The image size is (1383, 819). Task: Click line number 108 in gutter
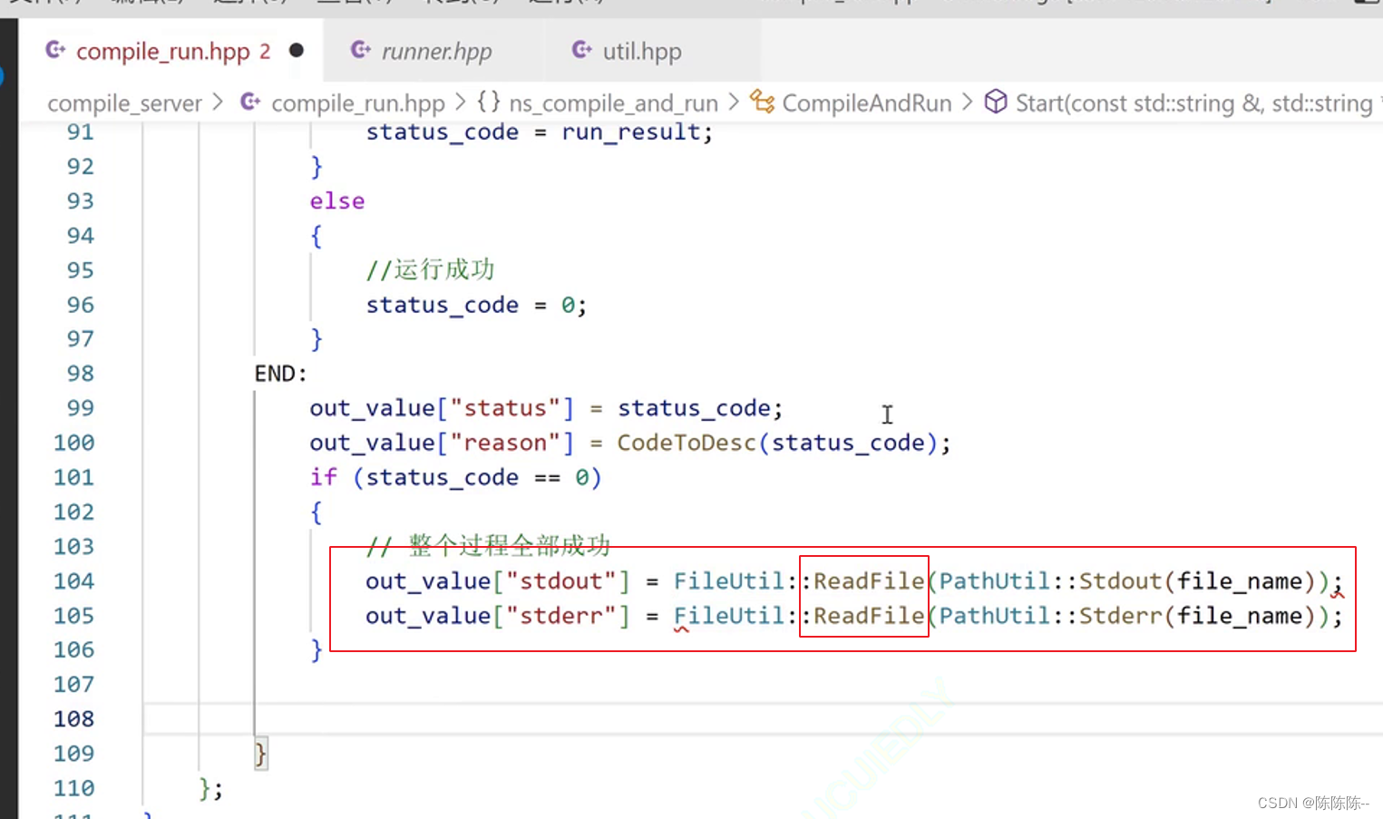pyautogui.click(x=73, y=719)
